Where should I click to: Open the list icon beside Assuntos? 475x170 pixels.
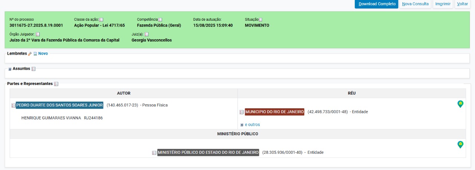pos(34,69)
